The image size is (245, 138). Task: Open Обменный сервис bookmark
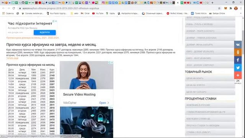pos(152,13)
